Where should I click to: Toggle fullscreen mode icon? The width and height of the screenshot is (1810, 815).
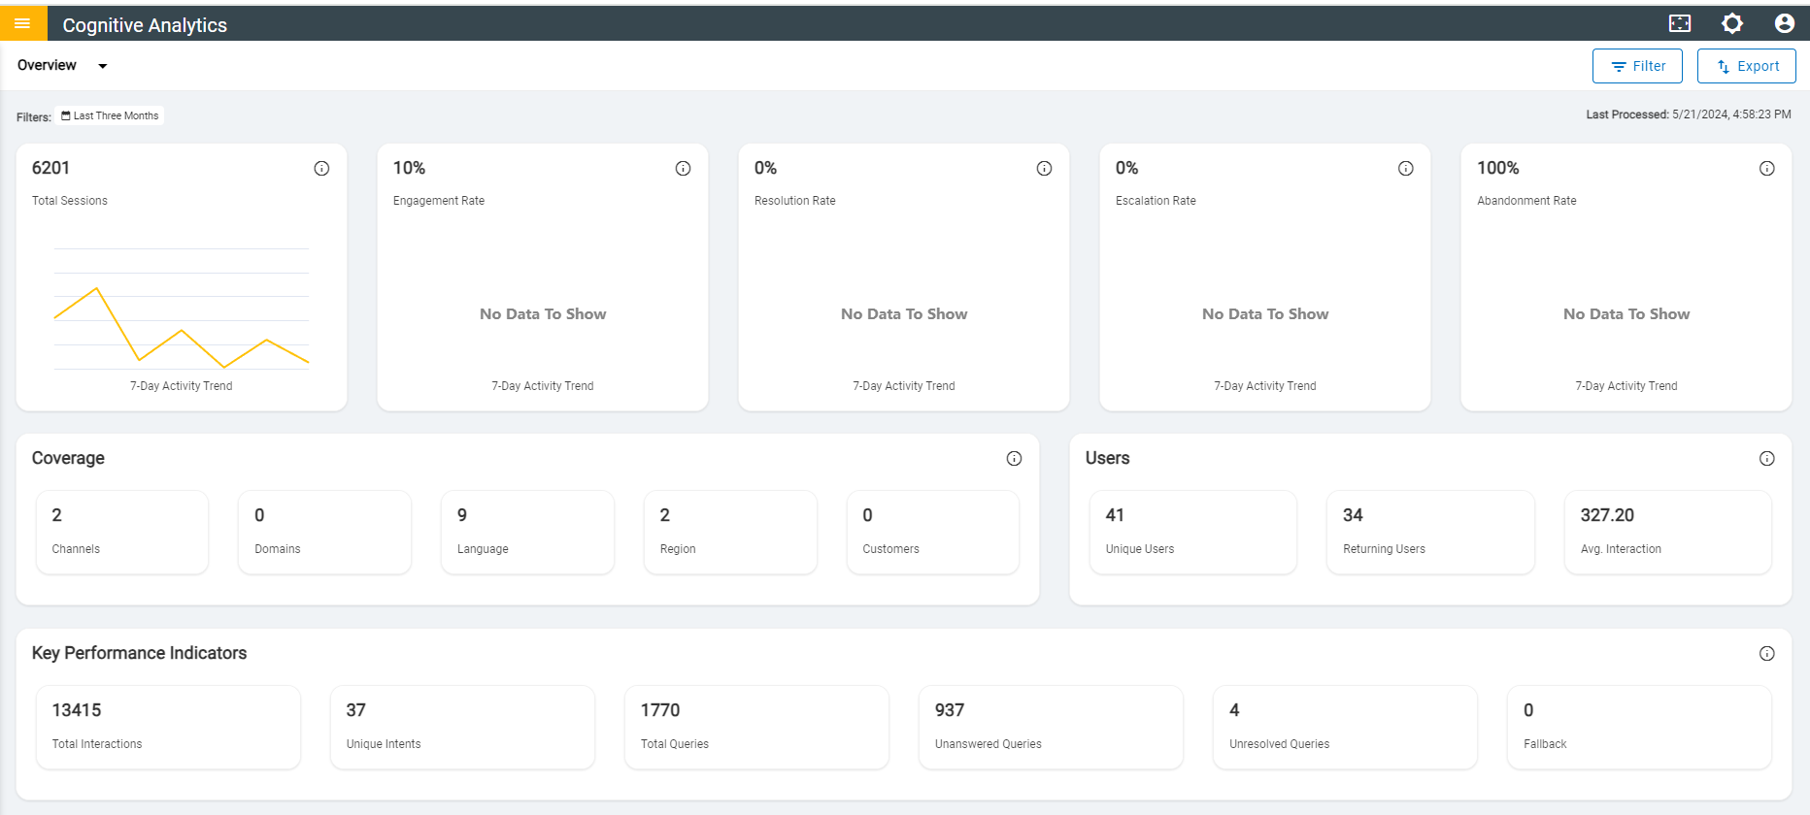pyautogui.click(x=1680, y=23)
